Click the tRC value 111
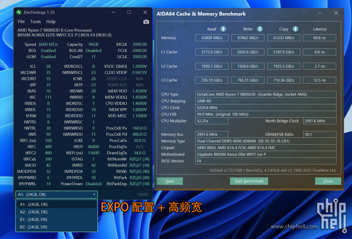This screenshot has width=352, height=239. tap(48, 97)
